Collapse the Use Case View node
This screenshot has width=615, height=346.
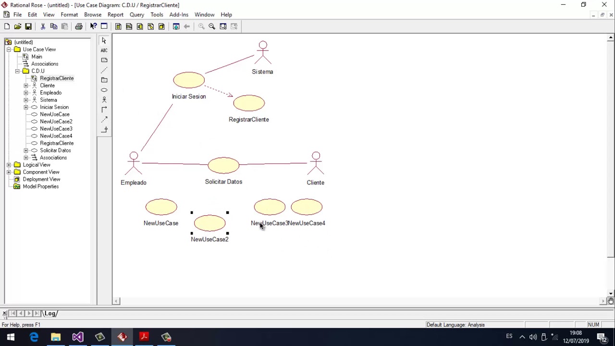coord(9,49)
